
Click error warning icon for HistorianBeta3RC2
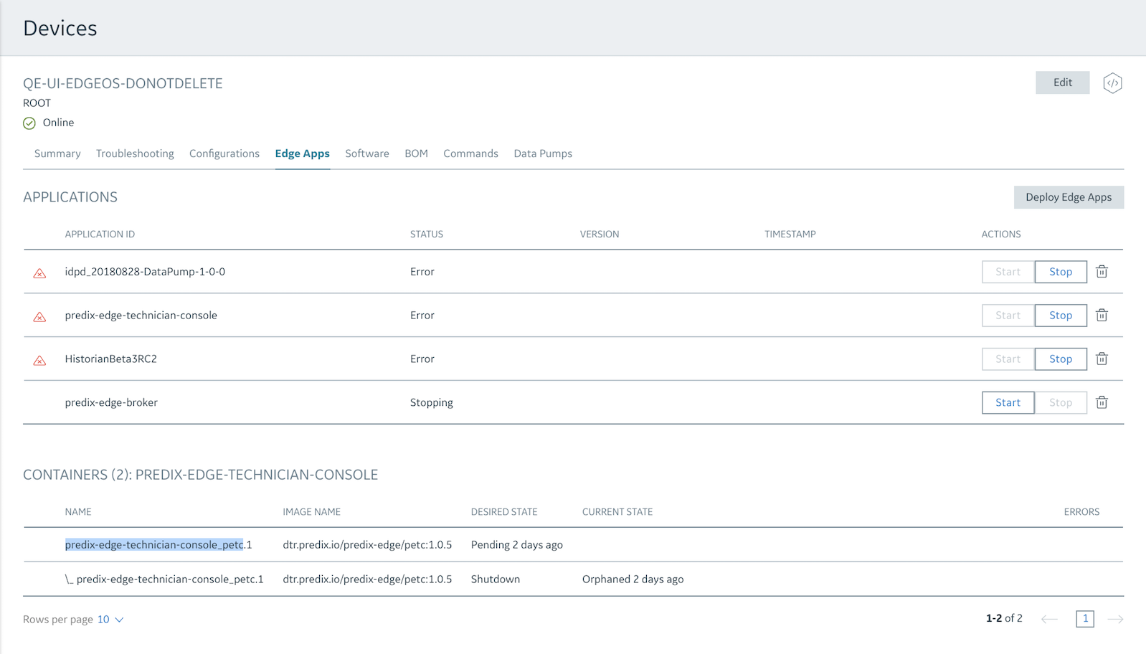(x=39, y=361)
